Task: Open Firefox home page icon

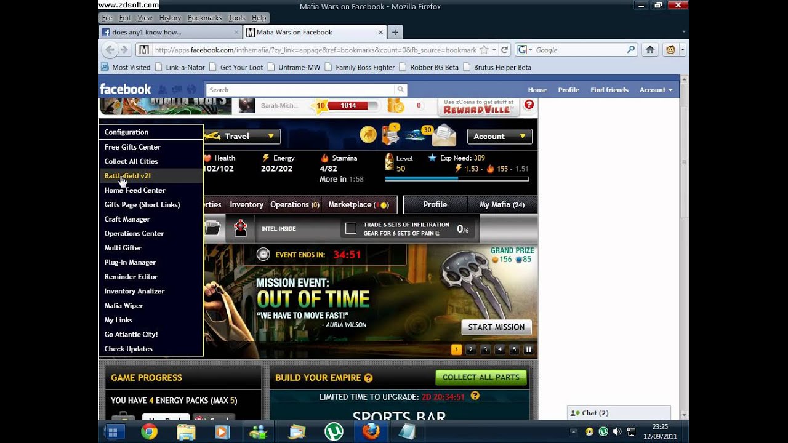Action: [649, 50]
